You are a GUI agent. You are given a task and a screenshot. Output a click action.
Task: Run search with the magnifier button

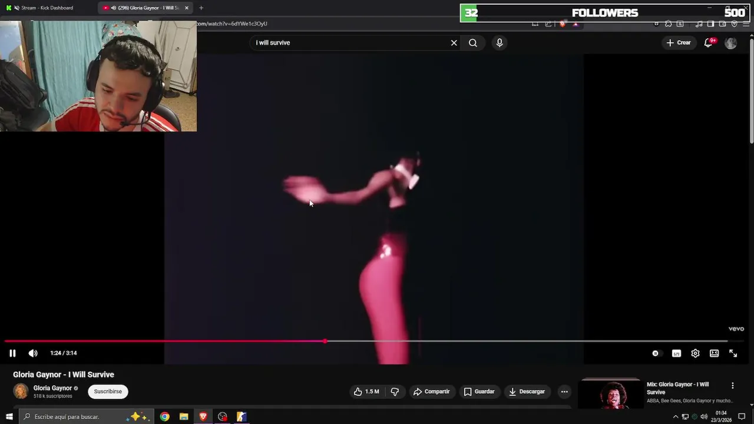tap(472, 42)
